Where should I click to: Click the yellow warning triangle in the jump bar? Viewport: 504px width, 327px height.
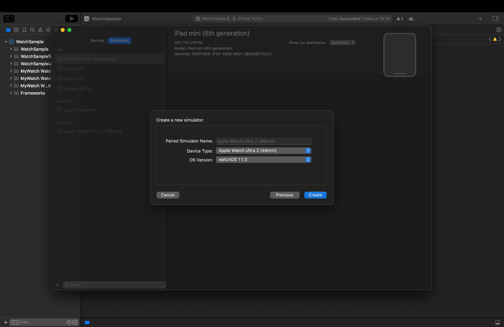point(495,39)
